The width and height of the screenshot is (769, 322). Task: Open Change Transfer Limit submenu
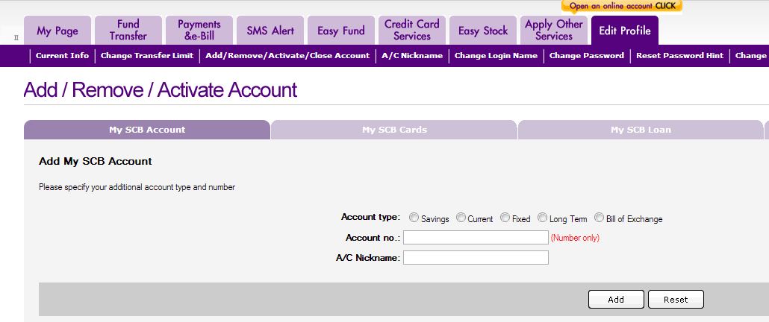(x=147, y=56)
